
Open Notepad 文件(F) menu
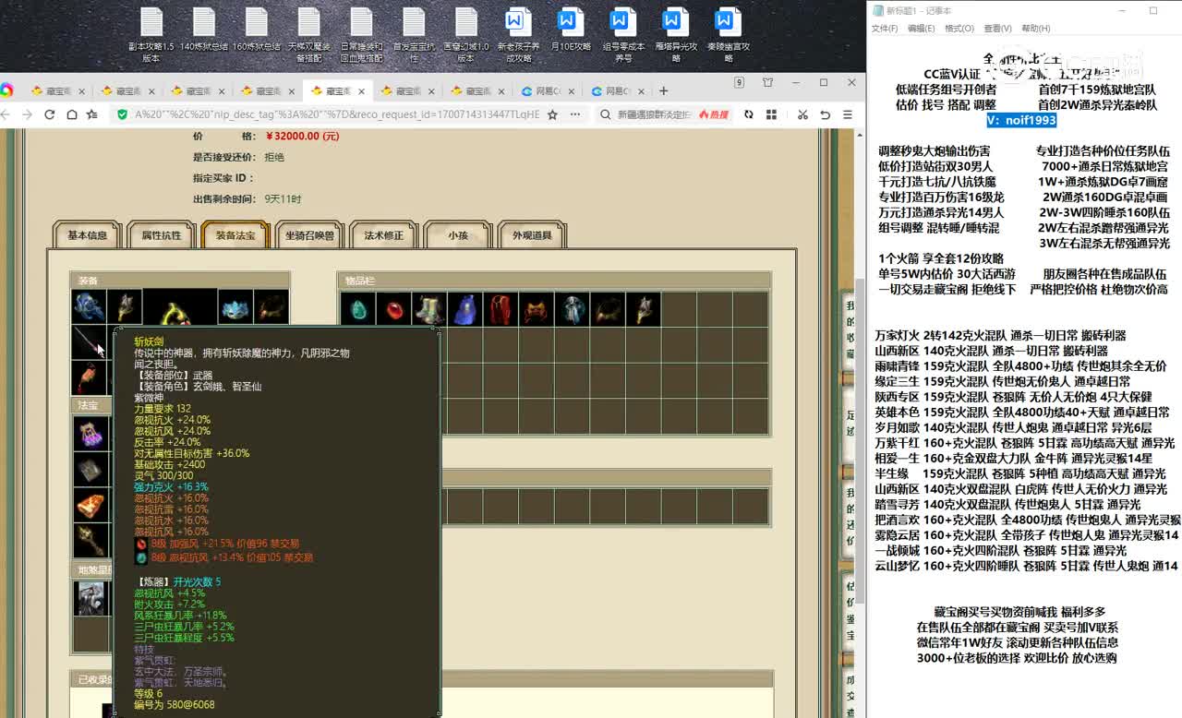(885, 29)
